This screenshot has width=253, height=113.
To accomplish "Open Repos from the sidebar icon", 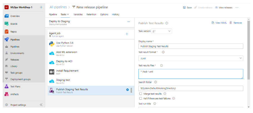I will pyautogui.click(x=7, y=32).
